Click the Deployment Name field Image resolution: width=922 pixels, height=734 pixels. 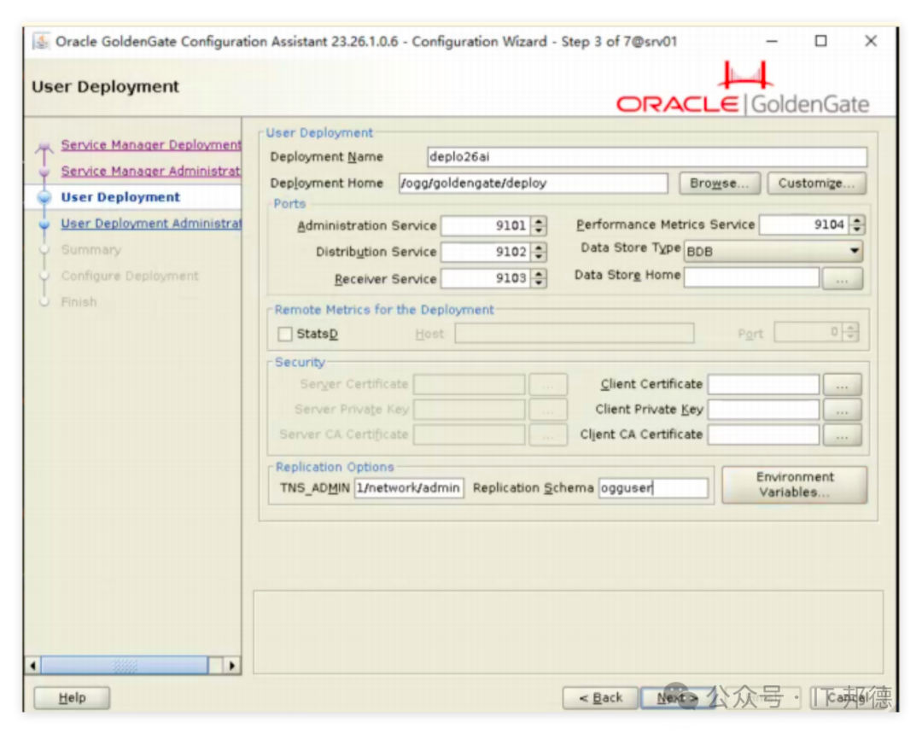647,157
